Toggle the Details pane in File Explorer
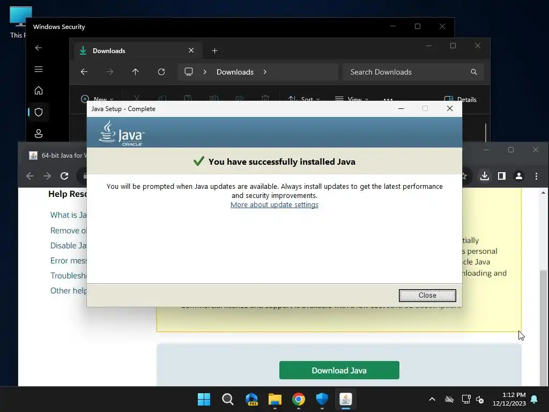Viewport: 549px width, 412px height. coord(460,99)
